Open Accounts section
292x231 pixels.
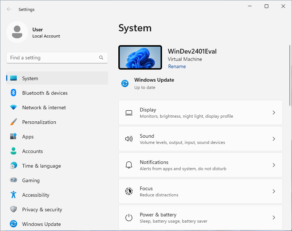pos(57,151)
